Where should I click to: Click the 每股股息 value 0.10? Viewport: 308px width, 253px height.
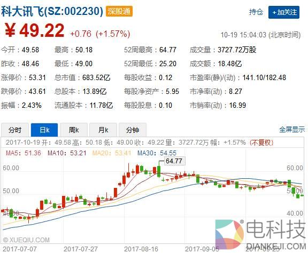point(166,106)
